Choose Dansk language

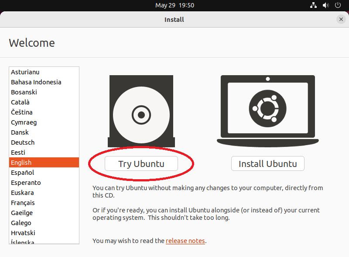(44, 132)
